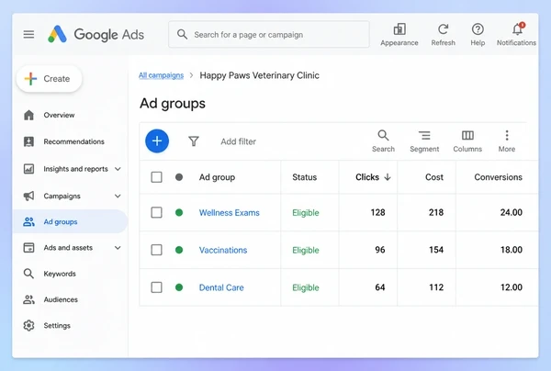
Task: Click the blue plus add ad group button
Action: [x=157, y=141]
